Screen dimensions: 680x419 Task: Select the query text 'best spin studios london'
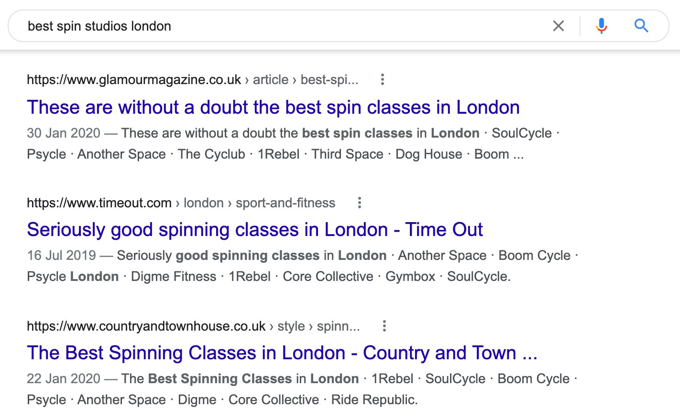click(99, 26)
